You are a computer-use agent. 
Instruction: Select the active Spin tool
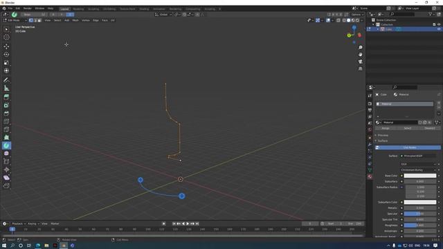[6, 146]
